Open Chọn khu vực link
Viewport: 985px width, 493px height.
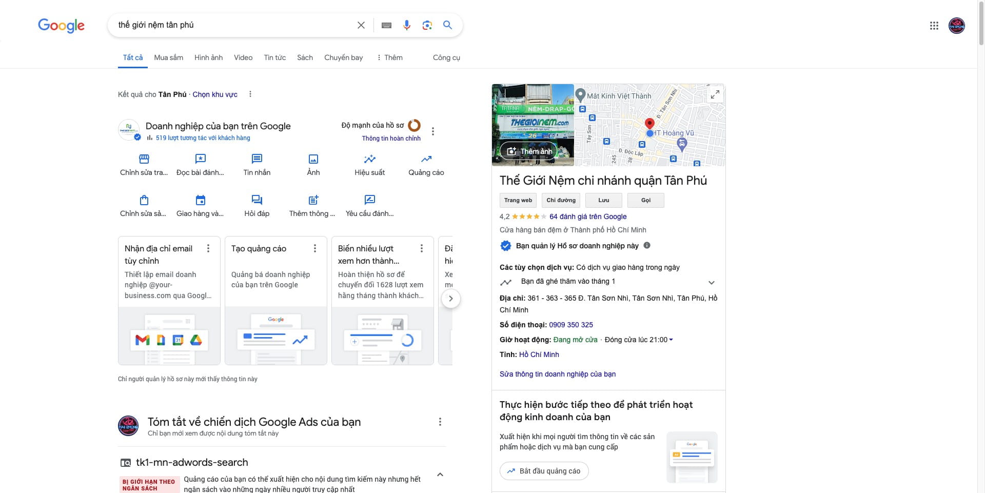215,94
